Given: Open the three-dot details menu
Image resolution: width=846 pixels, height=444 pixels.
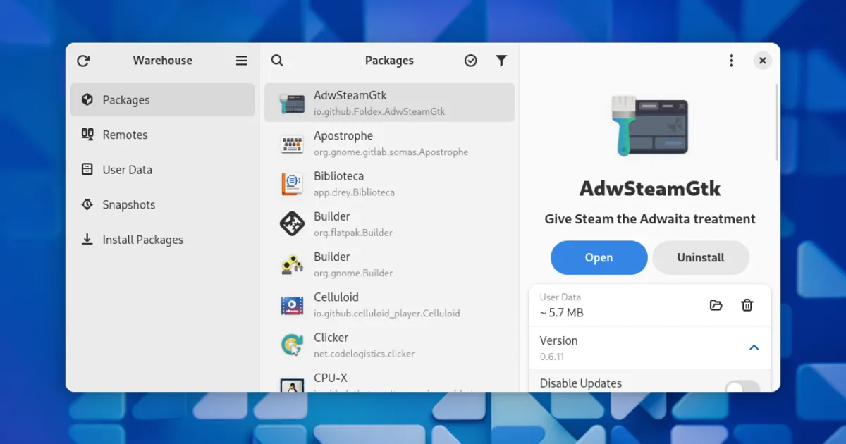Looking at the screenshot, I should 732,61.
